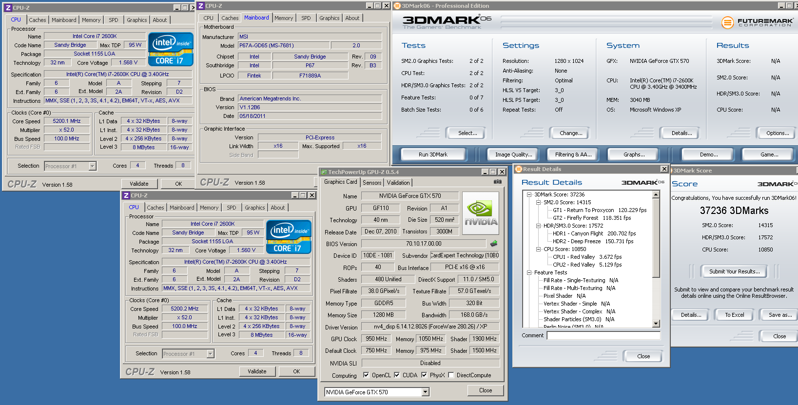
Task: Open Processor #1 dropdown in bottom CPU-Z
Action: 210,354
